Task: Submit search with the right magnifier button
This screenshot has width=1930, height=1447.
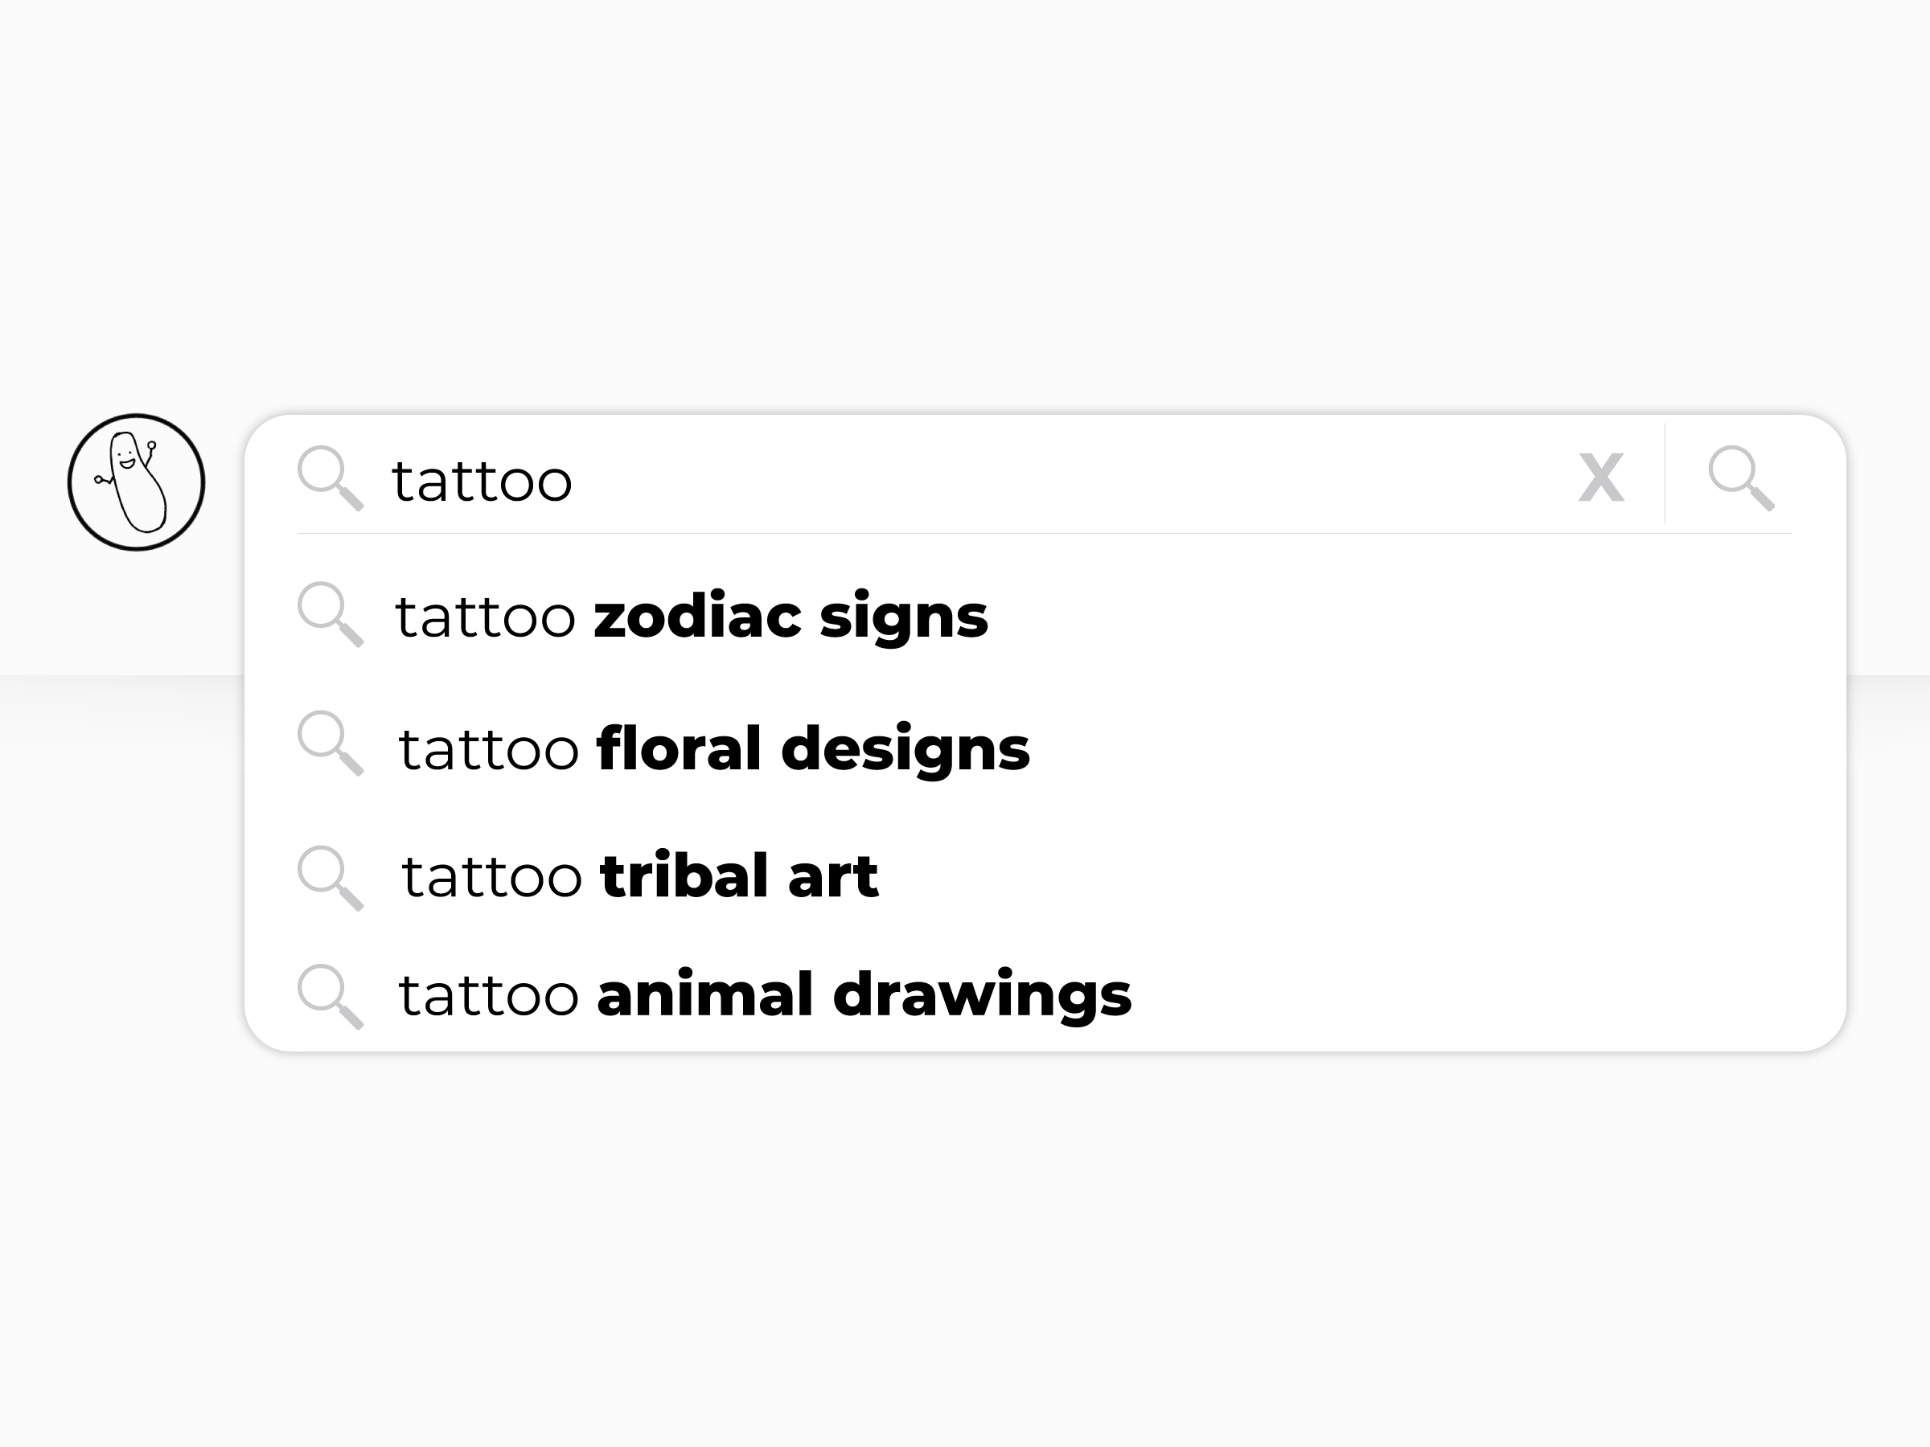Action: (x=1741, y=478)
